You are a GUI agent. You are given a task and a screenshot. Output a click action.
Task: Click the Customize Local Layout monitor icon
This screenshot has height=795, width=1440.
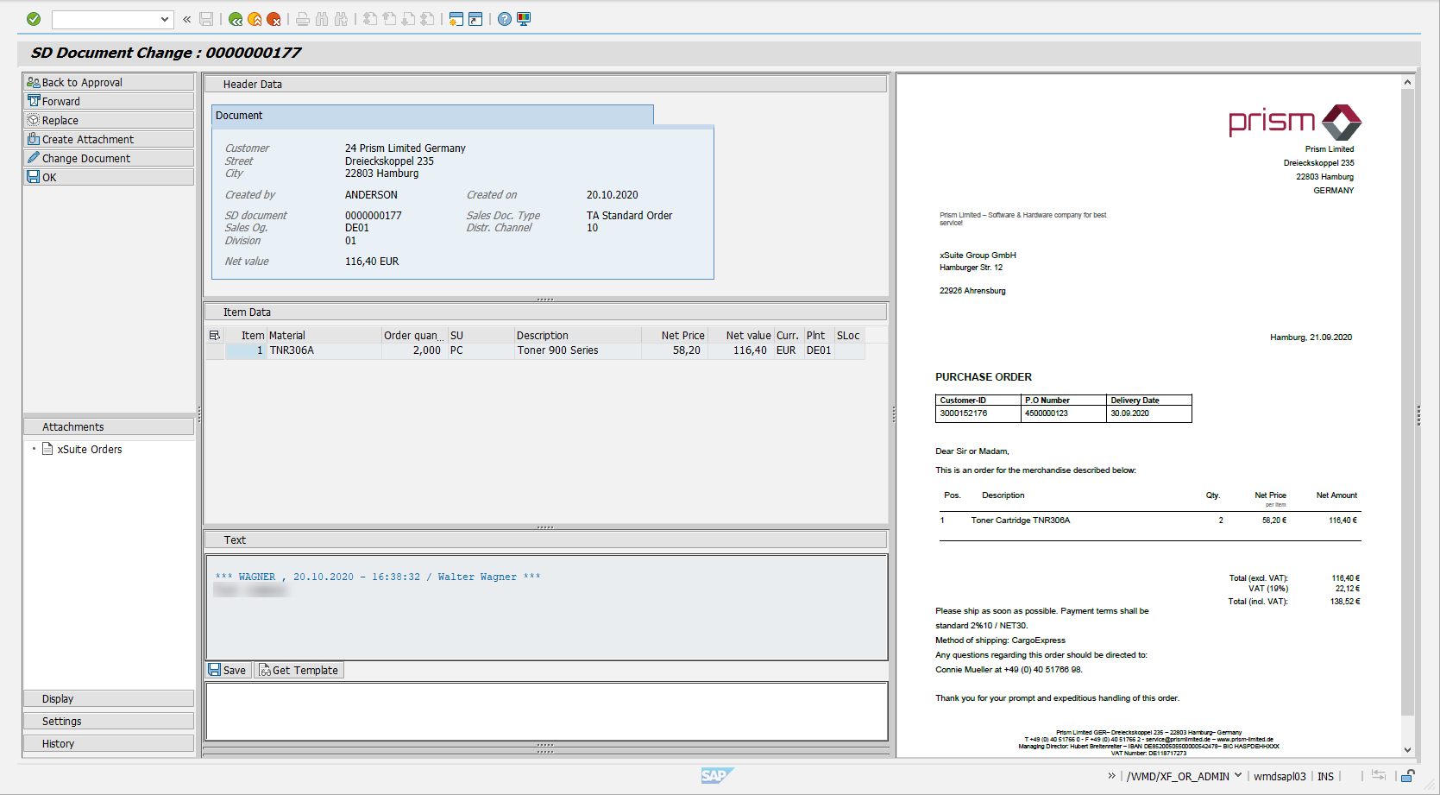click(524, 19)
